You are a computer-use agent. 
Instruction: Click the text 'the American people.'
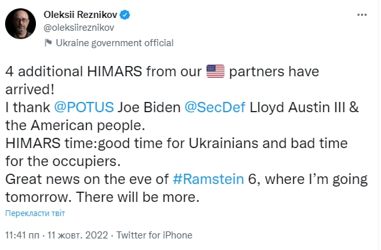tap(75, 126)
